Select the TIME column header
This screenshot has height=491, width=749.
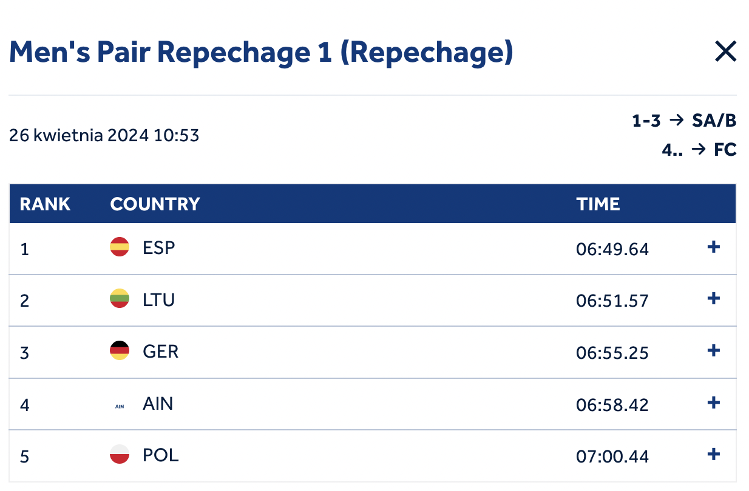click(x=598, y=204)
